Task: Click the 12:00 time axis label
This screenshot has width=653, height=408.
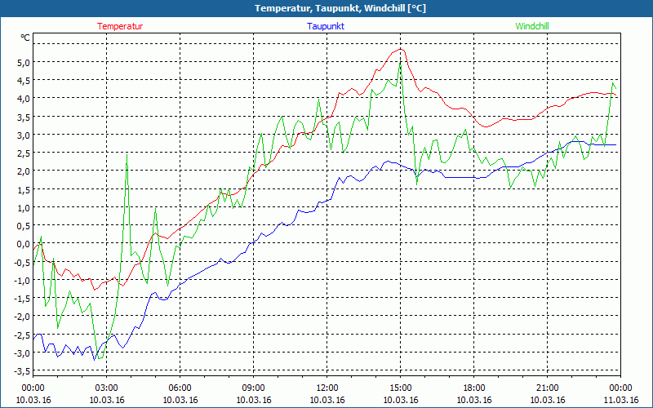Action: coord(327,388)
